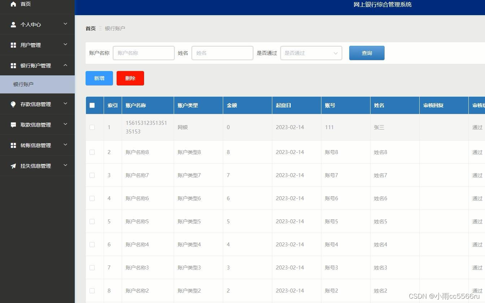This screenshot has height=303, width=485.
Task: Click the grid icon next to 转账信息管理
Action: pyautogui.click(x=13, y=145)
